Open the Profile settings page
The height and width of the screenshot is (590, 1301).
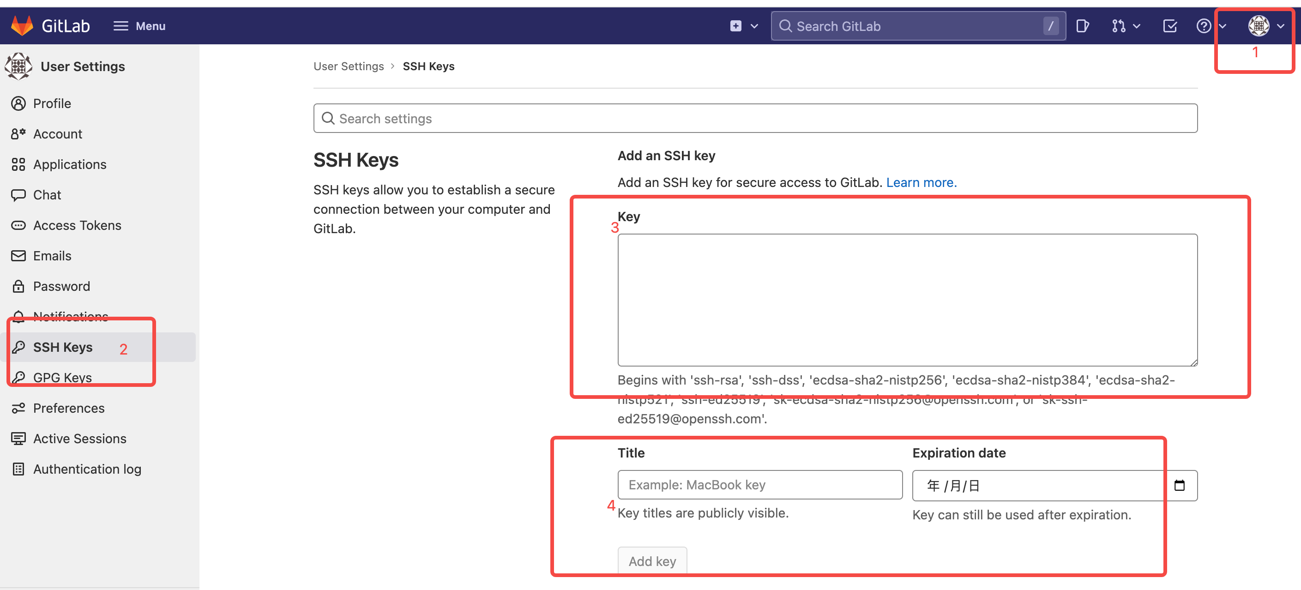point(51,102)
